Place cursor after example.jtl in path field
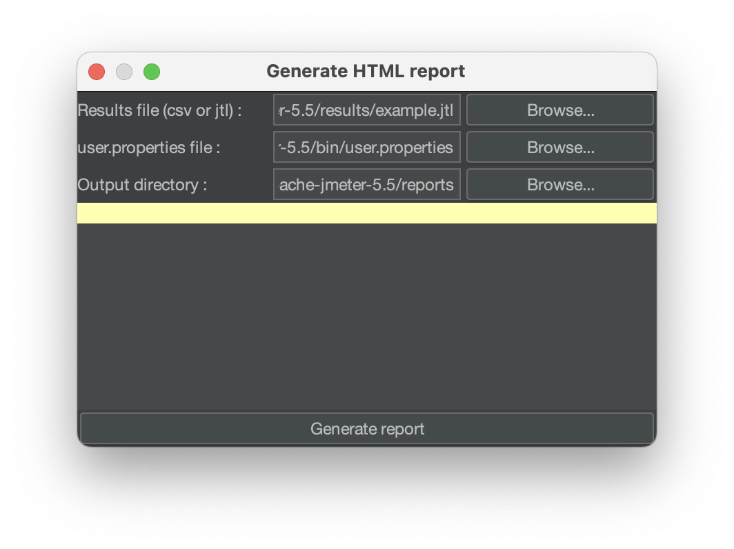 point(456,110)
